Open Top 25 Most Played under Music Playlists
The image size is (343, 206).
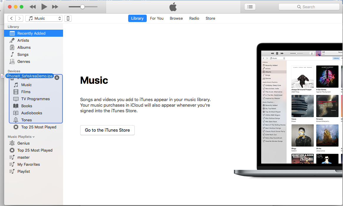pos(34,150)
